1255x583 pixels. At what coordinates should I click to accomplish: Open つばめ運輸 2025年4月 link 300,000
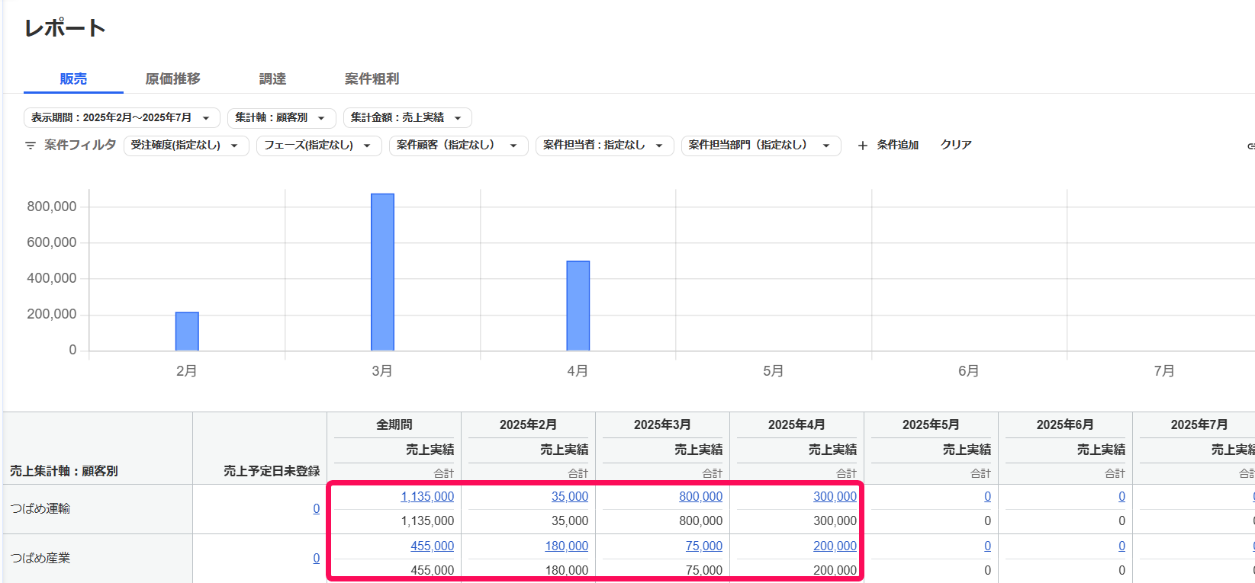point(835,496)
